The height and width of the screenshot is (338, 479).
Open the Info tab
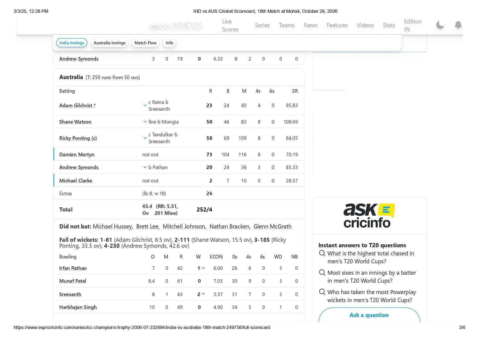[169, 43]
